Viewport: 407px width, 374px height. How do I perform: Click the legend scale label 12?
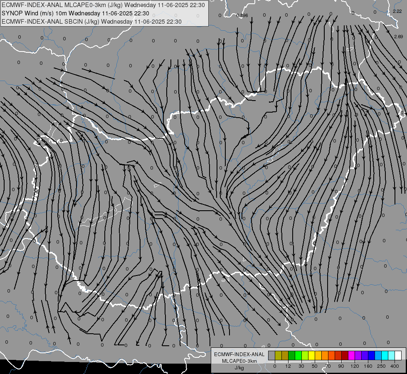(x=288, y=366)
